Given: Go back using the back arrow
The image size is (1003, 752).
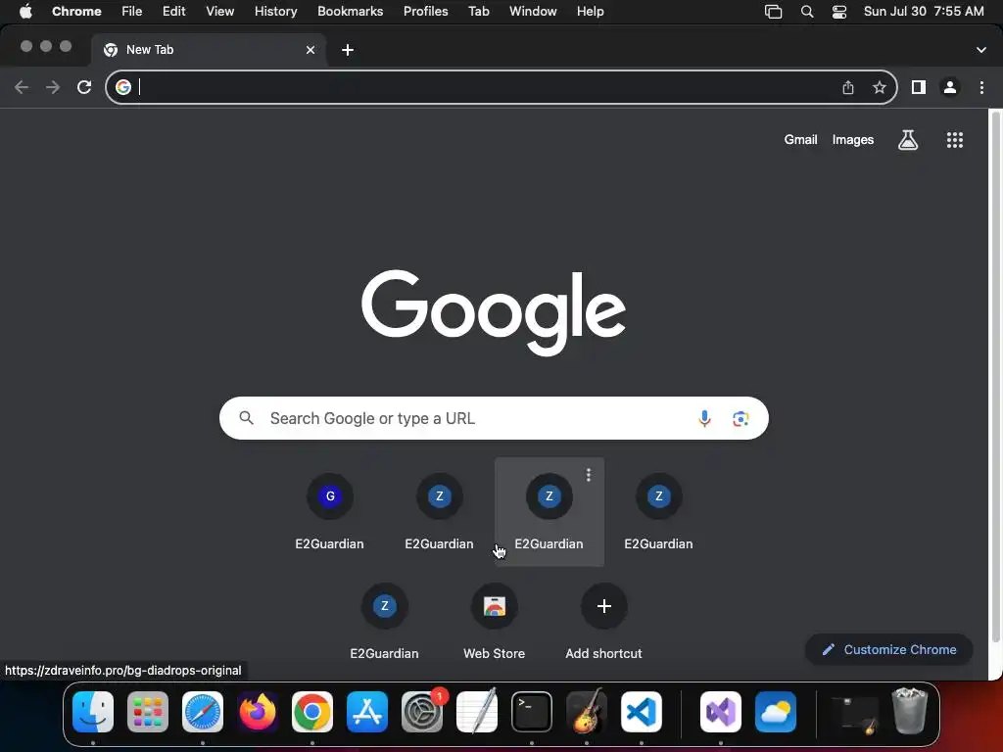Looking at the screenshot, I should 22,87.
